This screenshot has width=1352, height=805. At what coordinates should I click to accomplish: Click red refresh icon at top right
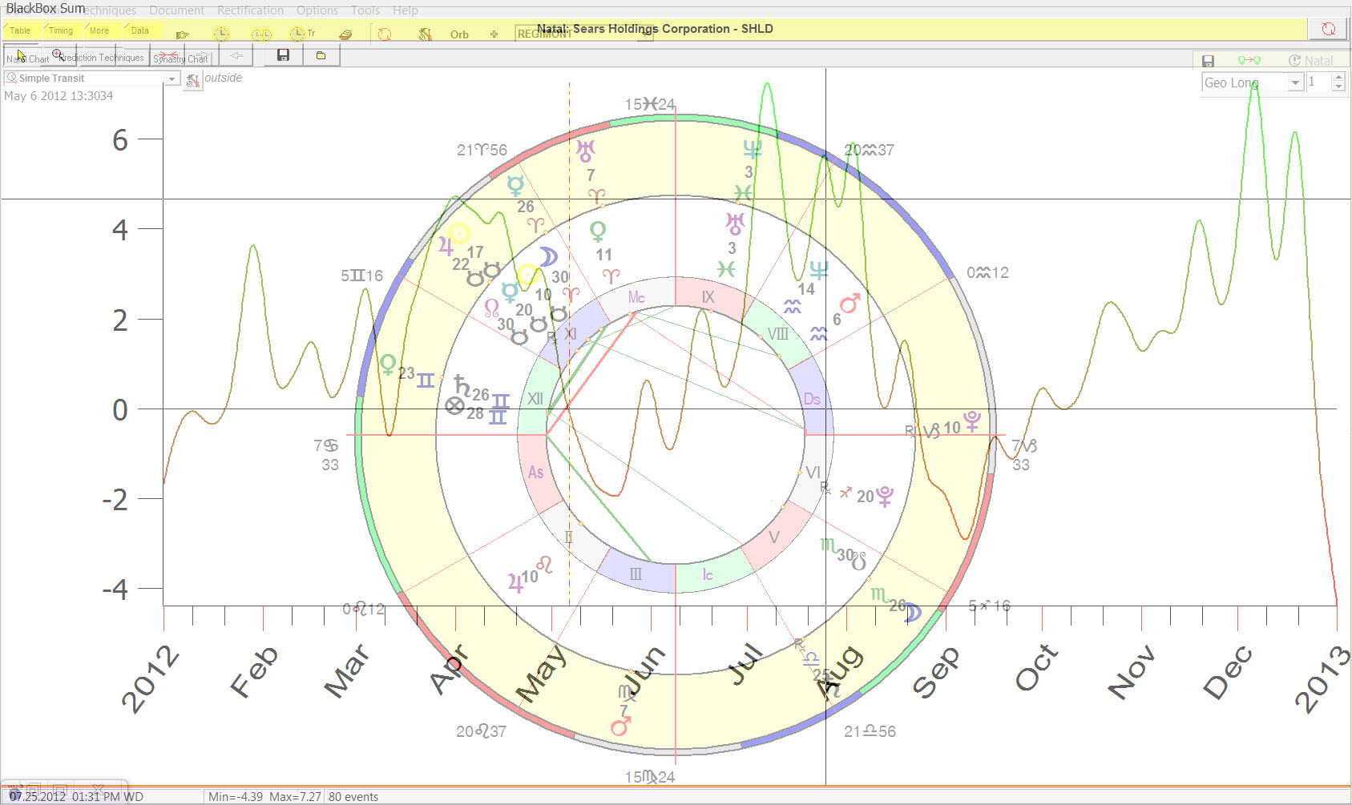pyautogui.click(x=1328, y=29)
